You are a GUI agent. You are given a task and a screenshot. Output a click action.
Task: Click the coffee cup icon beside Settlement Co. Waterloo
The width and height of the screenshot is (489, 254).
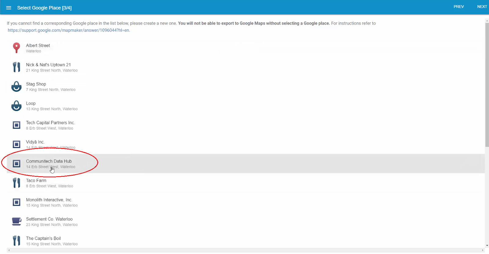pyautogui.click(x=17, y=221)
